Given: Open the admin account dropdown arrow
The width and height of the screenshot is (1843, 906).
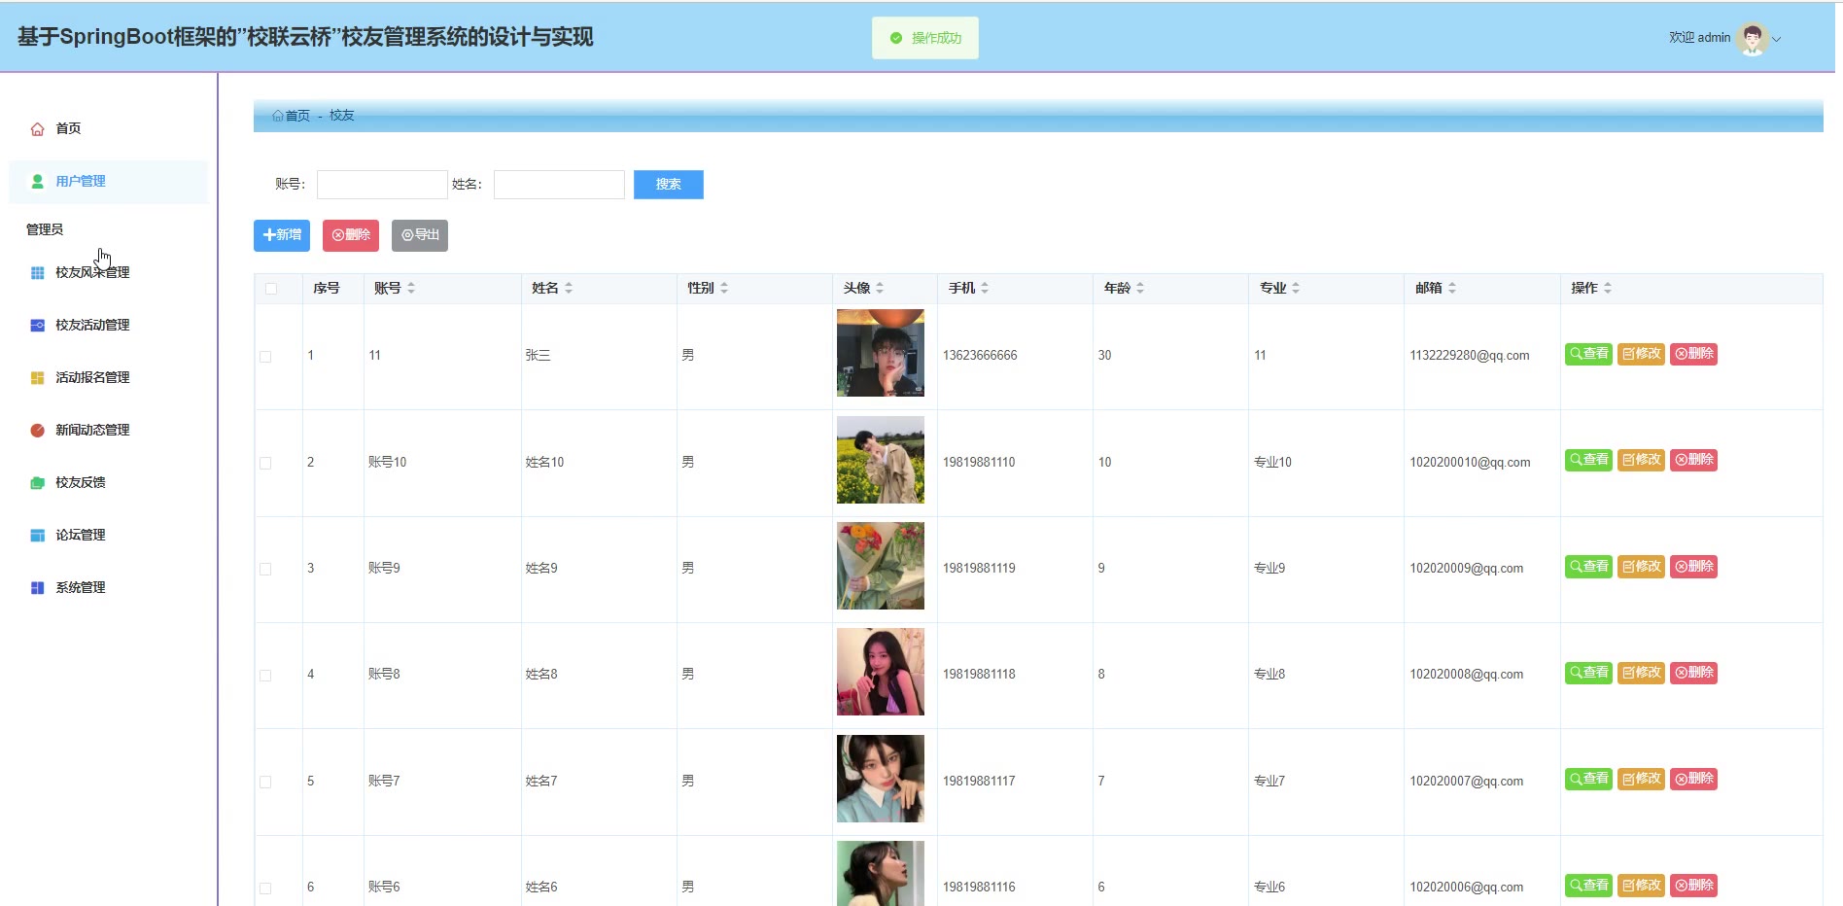Looking at the screenshot, I should click(x=1777, y=40).
